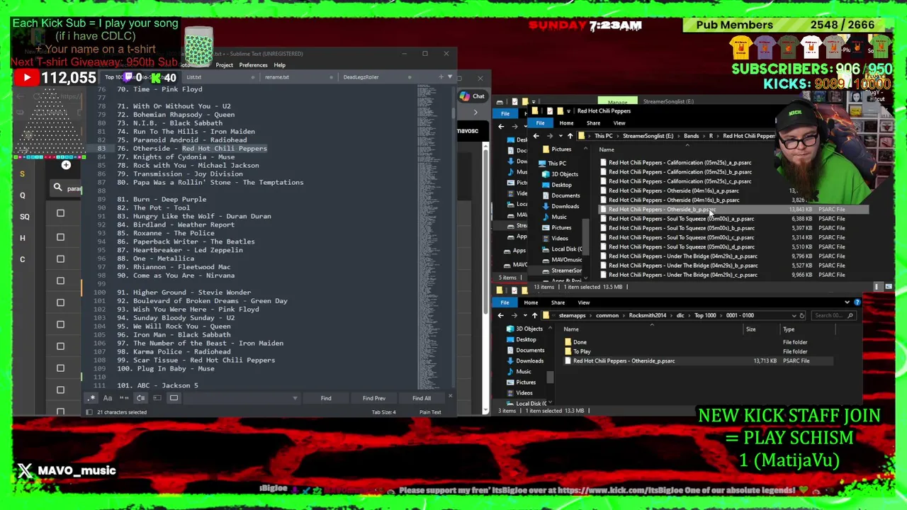Viewport: 907px width, 510px height.
Task: Toggle case sensitive search in Sublime find bar
Action: click(107, 398)
